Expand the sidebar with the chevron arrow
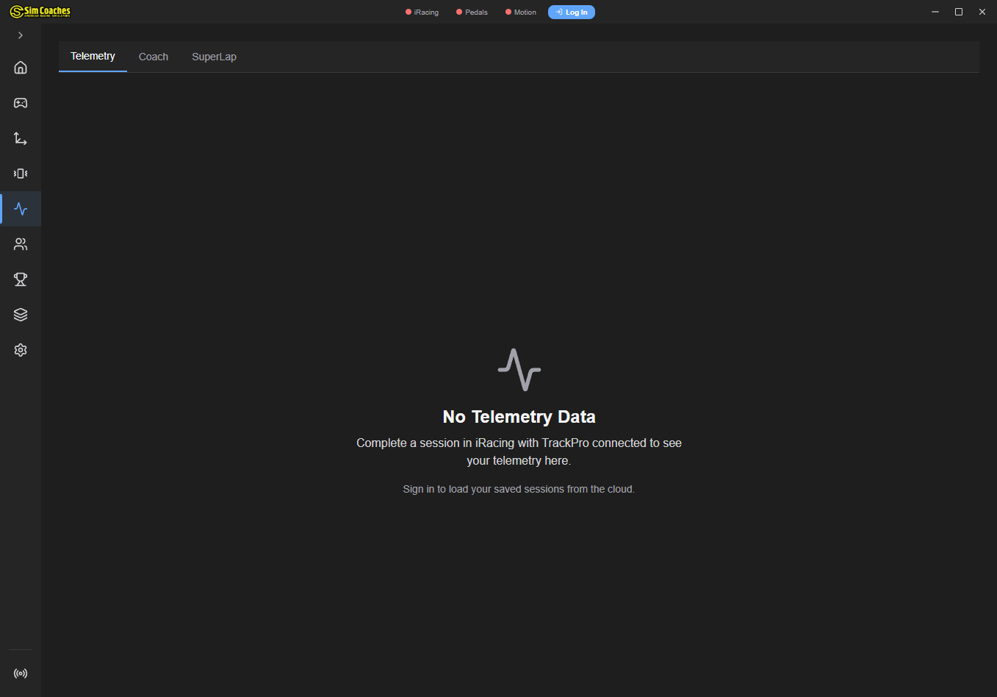Image resolution: width=997 pixels, height=697 pixels. tap(20, 35)
